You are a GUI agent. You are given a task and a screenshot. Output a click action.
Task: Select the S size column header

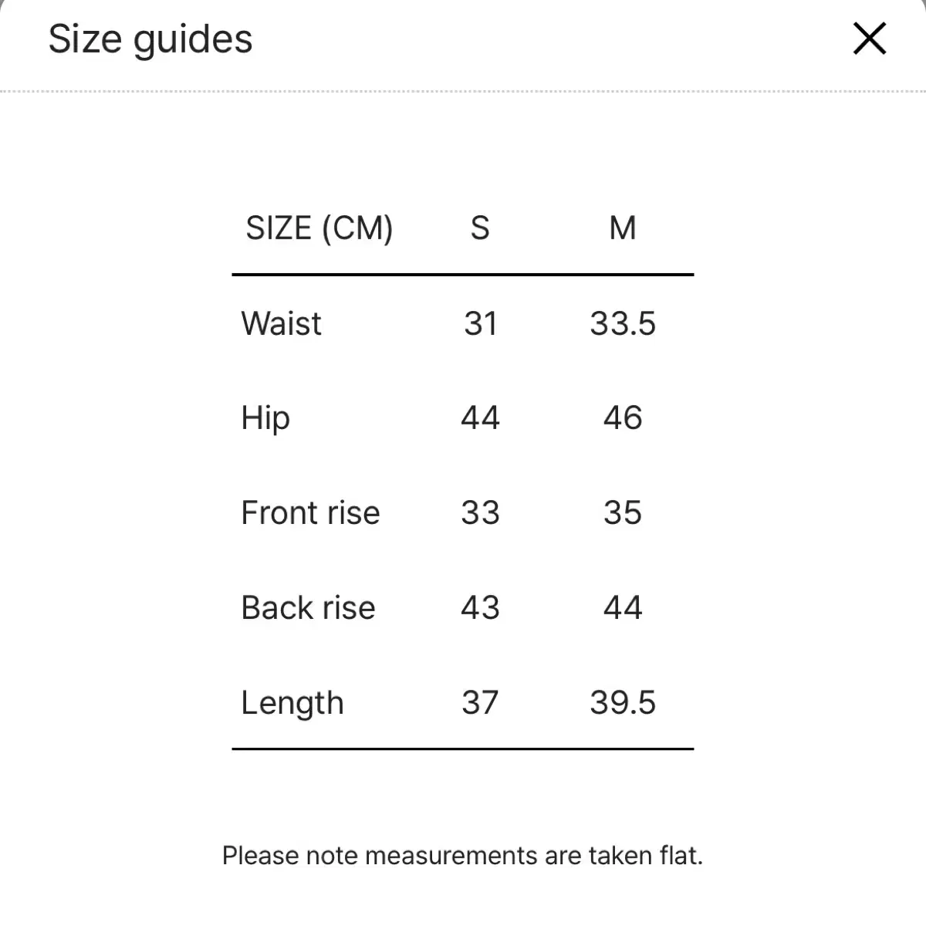point(480,228)
